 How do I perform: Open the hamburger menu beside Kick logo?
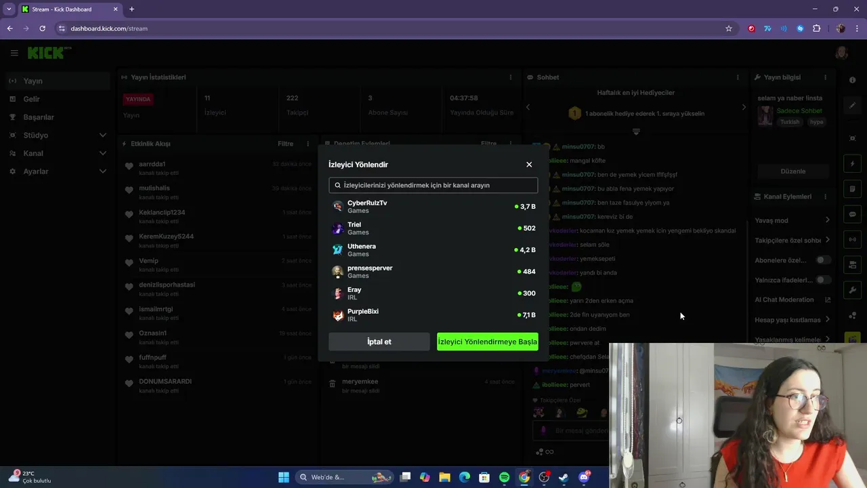click(14, 53)
